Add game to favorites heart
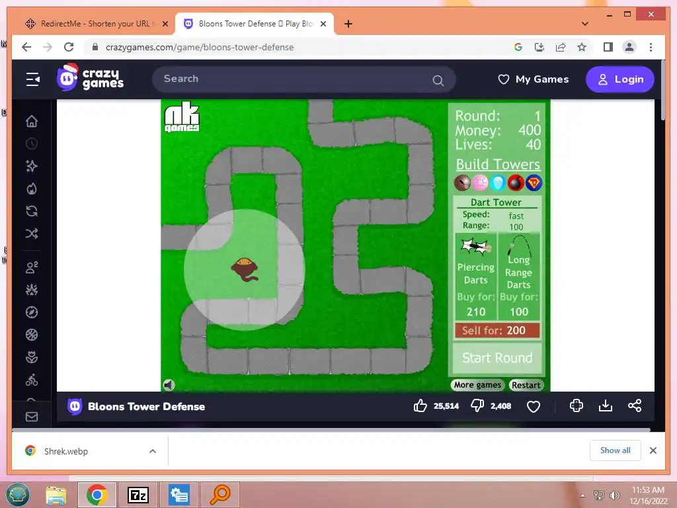 [534, 407]
